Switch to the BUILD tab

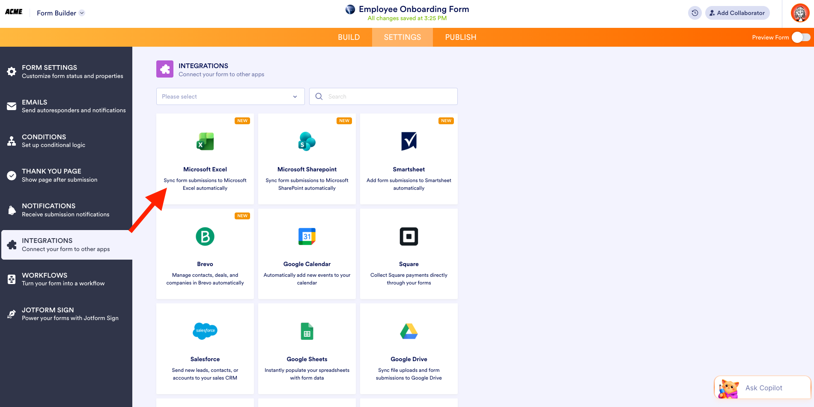coord(349,37)
